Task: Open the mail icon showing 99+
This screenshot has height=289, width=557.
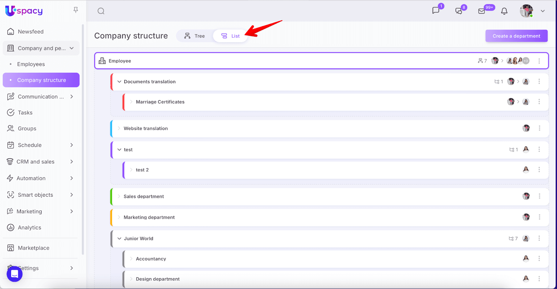Action: click(482, 11)
